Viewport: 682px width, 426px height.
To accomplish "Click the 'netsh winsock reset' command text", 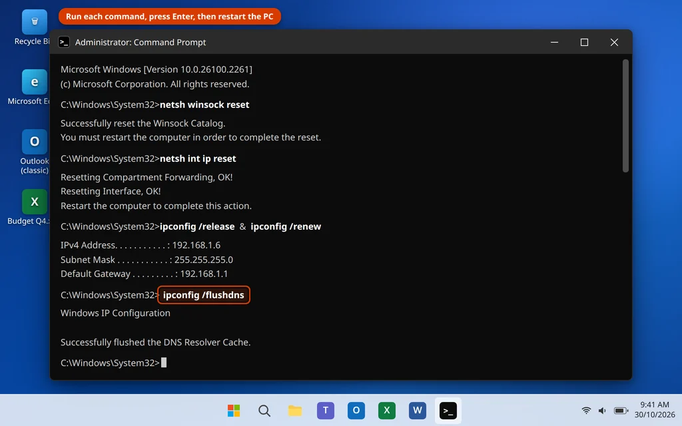I will [x=204, y=105].
